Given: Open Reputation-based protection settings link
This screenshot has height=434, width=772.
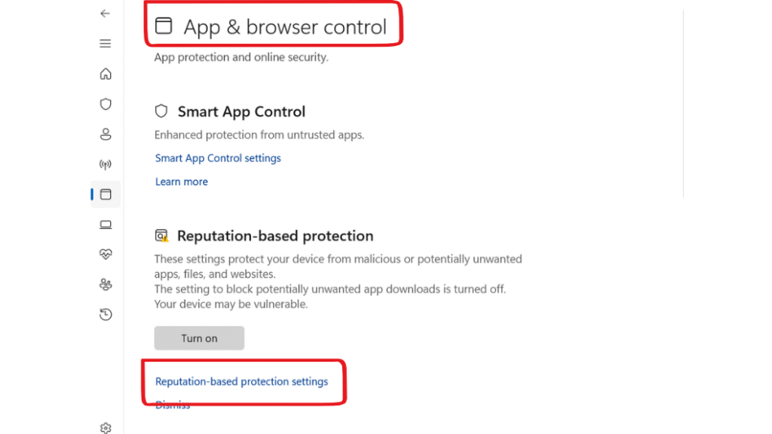Looking at the screenshot, I should [241, 381].
